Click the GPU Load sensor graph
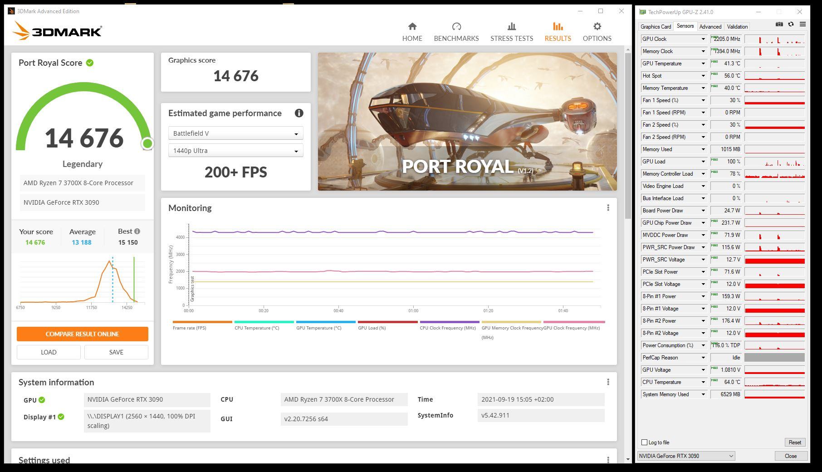822x472 pixels. pos(774,162)
